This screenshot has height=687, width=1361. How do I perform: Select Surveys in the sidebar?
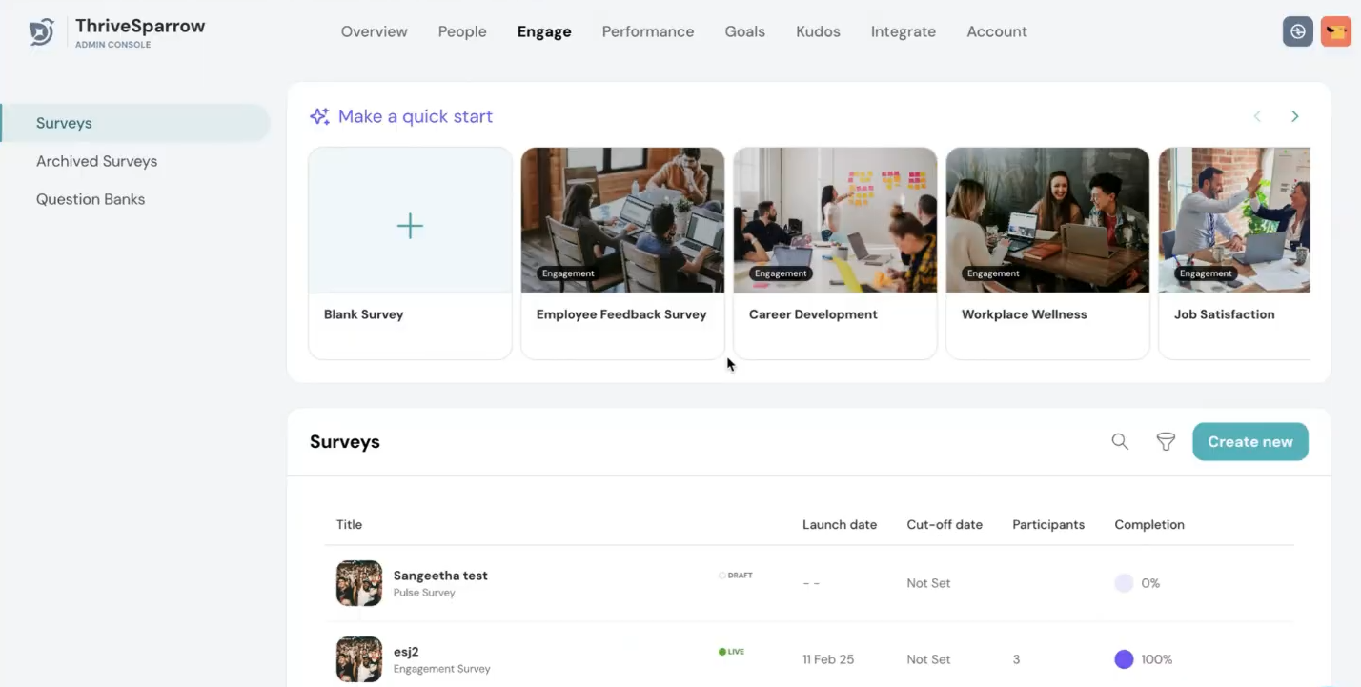[135, 123]
